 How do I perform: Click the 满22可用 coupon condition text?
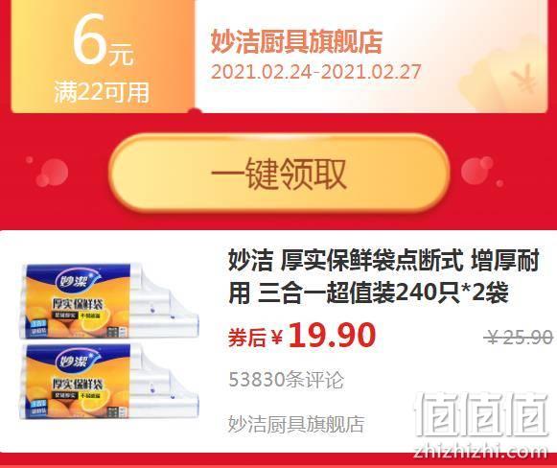[102, 92]
